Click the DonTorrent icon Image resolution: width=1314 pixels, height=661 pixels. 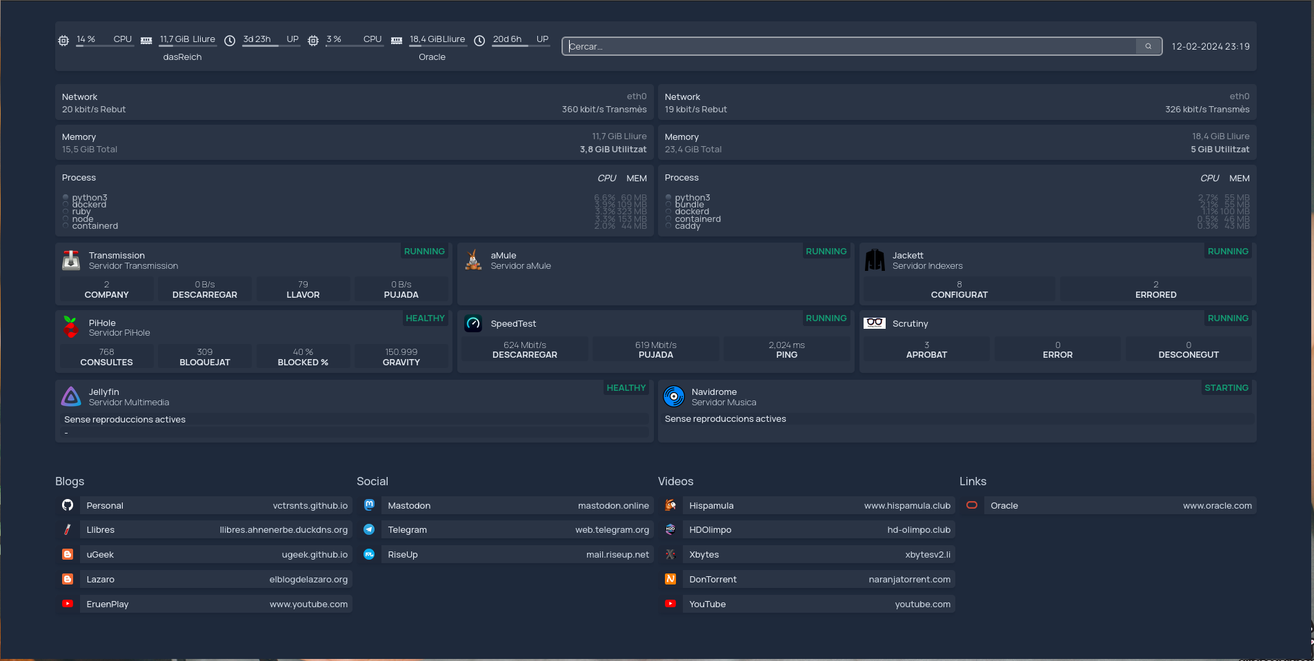pyautogui.click(x=670, y=579)
